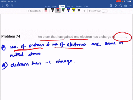Screen dimensions: 133x100
Task: Redo the last action
Action: (12, 6)
